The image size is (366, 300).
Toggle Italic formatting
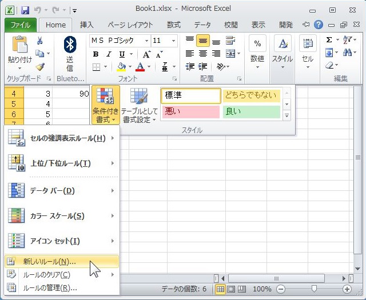[109, 54]
